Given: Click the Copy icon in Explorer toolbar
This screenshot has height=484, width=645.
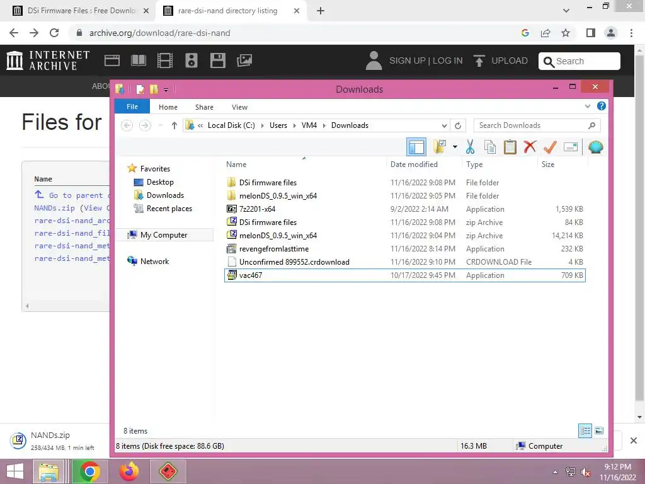Looking at the screenshot, I should pyautogui.click(x=490, y=147).
